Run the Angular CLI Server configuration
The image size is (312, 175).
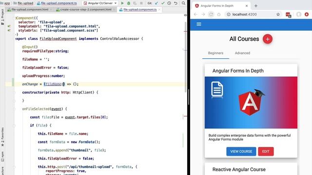coord(122,3)
